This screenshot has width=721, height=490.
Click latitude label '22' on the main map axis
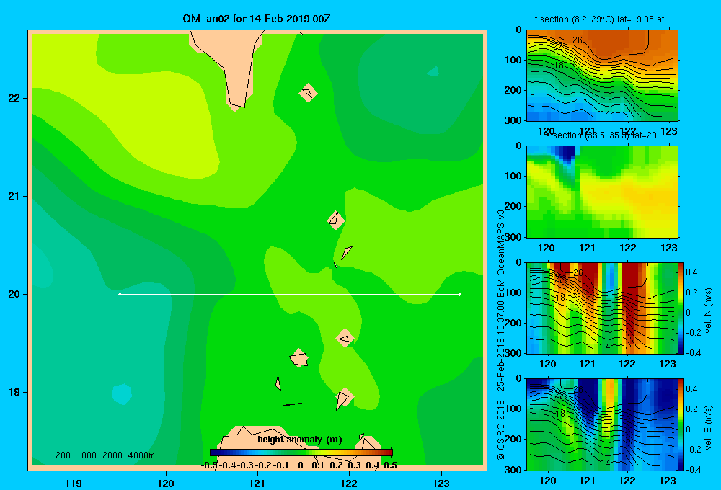pos(14,99)
